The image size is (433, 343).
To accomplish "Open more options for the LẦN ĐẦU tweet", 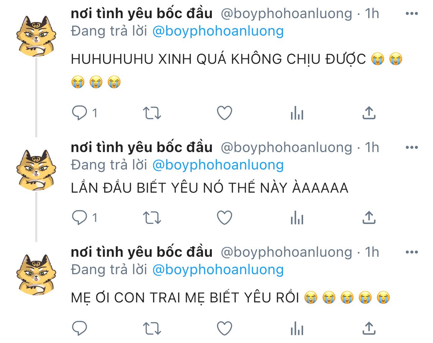I will 412,148.
